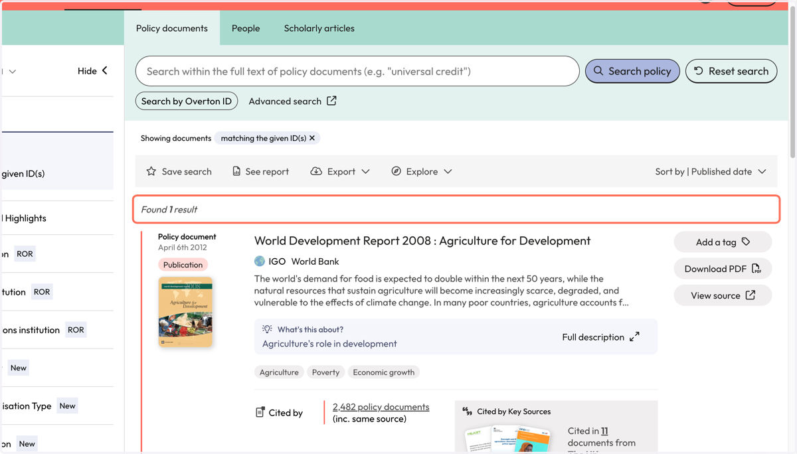Image resolution: width=797 pixels, height=454 pixels.
Task: Open the Explore dropdown
Action: [x=422, y=171]
